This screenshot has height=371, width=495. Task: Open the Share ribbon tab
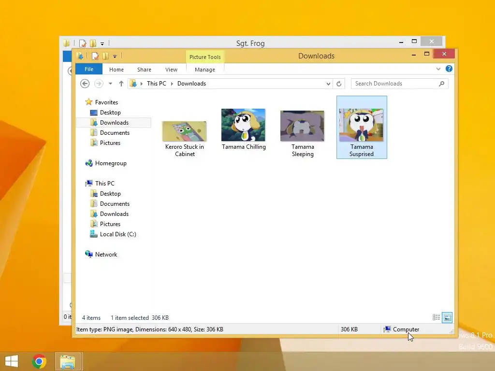point(144,70)
